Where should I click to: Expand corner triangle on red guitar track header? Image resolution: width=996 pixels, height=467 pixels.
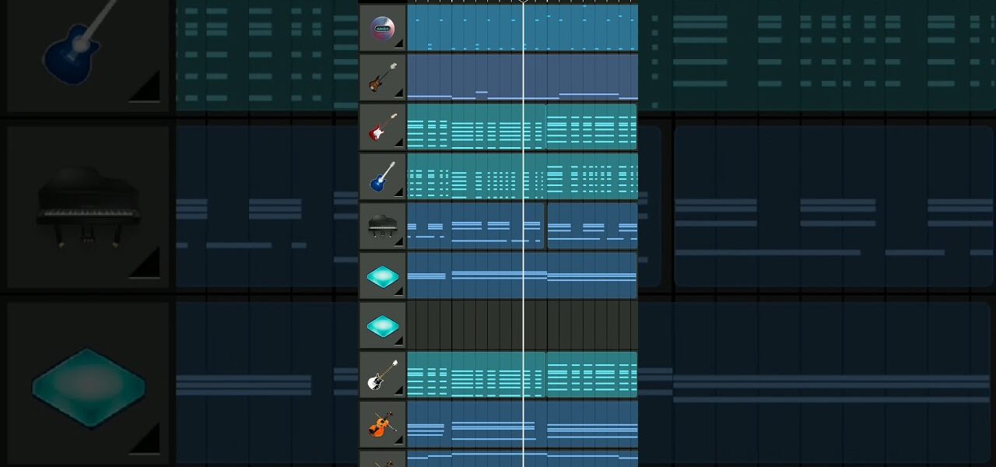click(398, 142)
